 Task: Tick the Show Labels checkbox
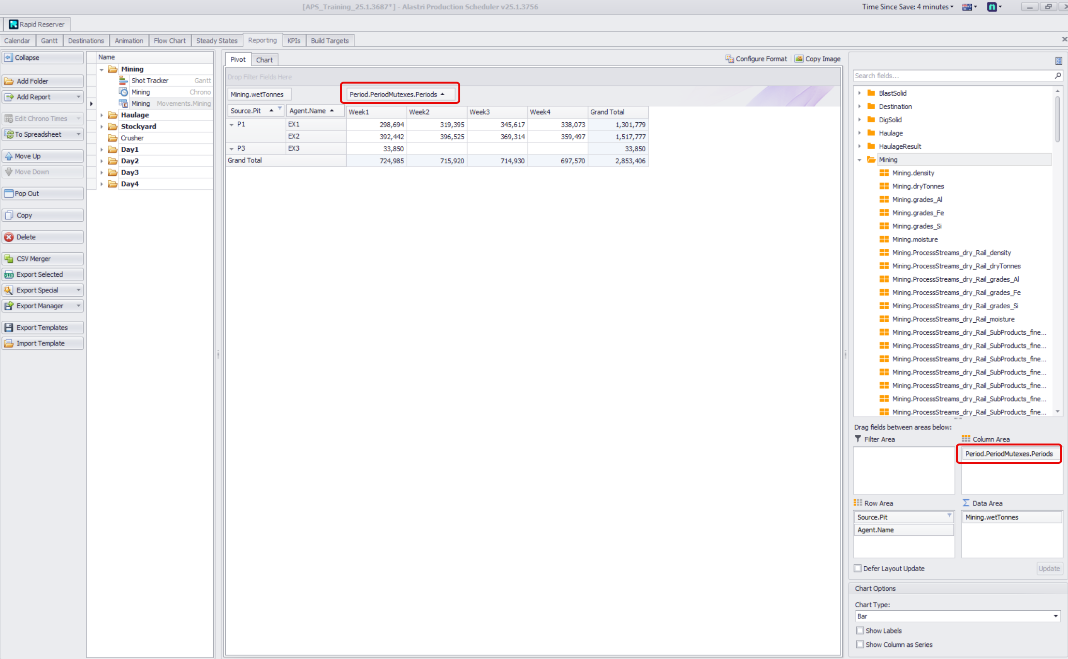(x=860, y=631)
